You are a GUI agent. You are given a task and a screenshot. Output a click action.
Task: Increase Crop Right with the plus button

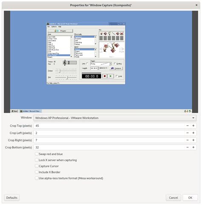tap(193, 140)
